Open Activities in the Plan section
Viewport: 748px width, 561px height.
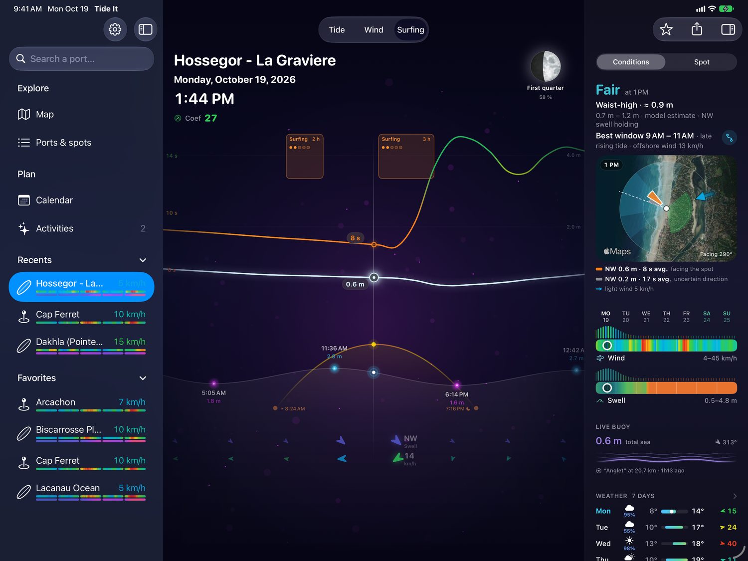coord(81,228)
